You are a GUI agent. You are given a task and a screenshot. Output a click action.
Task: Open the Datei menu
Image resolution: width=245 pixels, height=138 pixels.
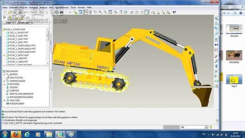[x=5, y=8]
